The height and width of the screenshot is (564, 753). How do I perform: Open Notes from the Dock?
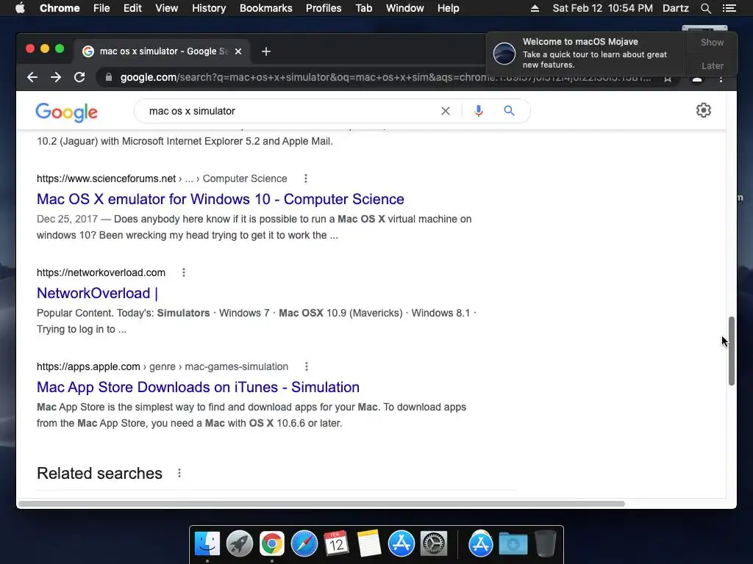point(368,544)
